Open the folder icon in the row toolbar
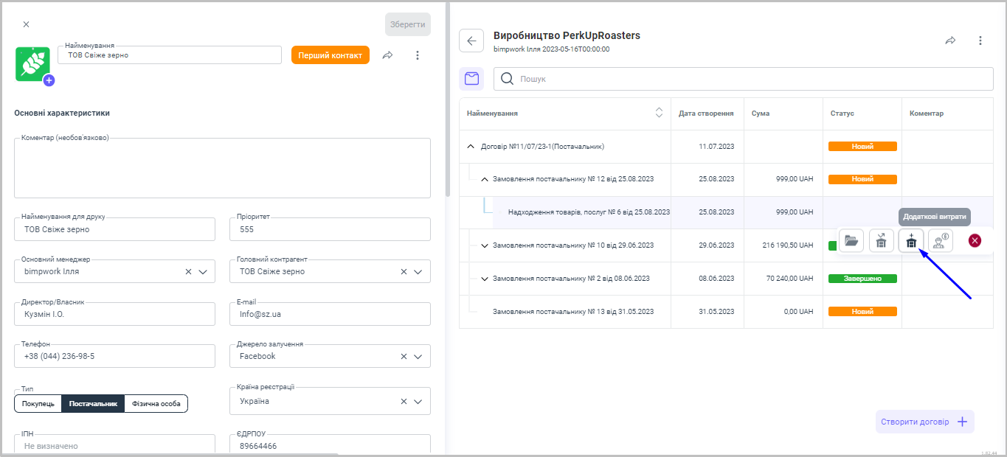Image resolution: width=1007 pixels, height=457 pixels. [x=852, y=240]
